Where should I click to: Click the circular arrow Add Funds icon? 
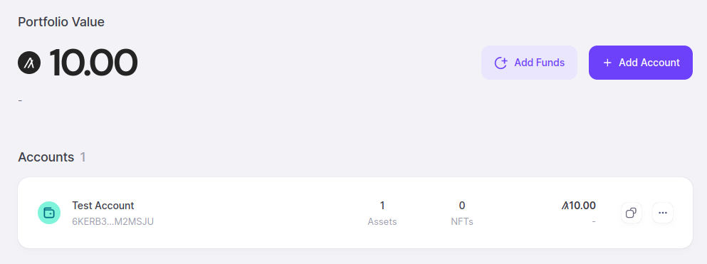tap(501, 63)
